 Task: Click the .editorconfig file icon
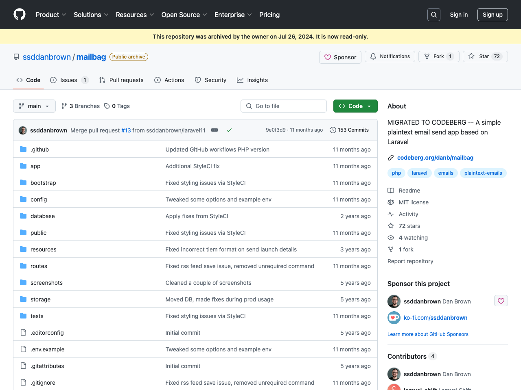point(23,332)
